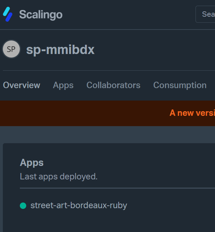Screen dimensions: 215x232
Task: Click the 'A new version' banner text
Action: pos(192,113)
